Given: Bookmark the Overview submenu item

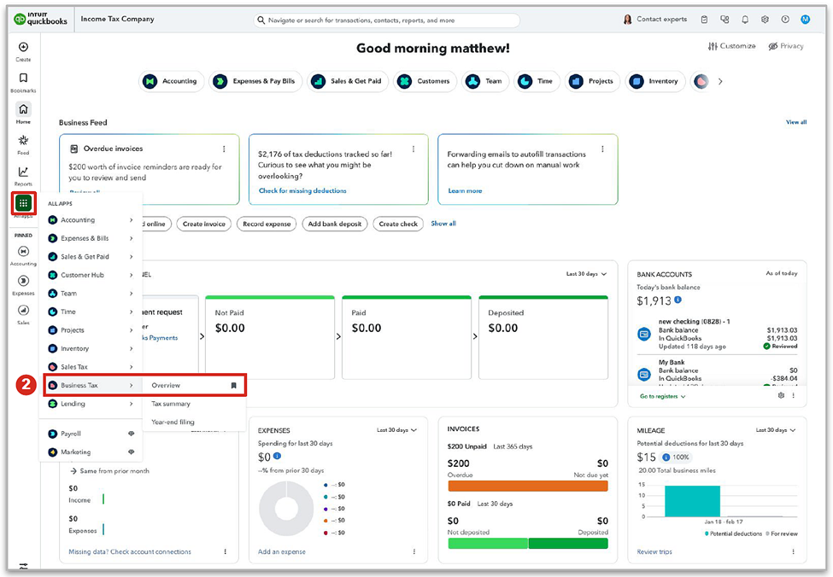Looking at the screenshot, I should (x=233, y=386).
